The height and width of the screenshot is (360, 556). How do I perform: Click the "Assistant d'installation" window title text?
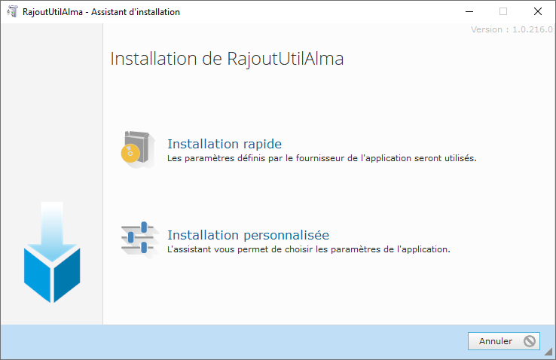(136, 12)
